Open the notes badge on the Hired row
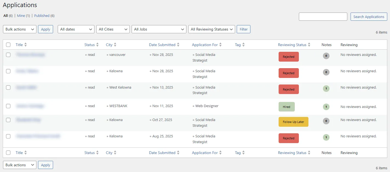Image resolution: width=390 pixels, height=172 pixels. [x=326, y=107]
